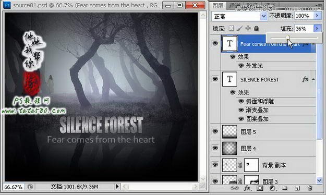The width and height of the screenshot is (326, 195).
Task: Click document vertical scroll up arrow
Action: pos(203,16)
